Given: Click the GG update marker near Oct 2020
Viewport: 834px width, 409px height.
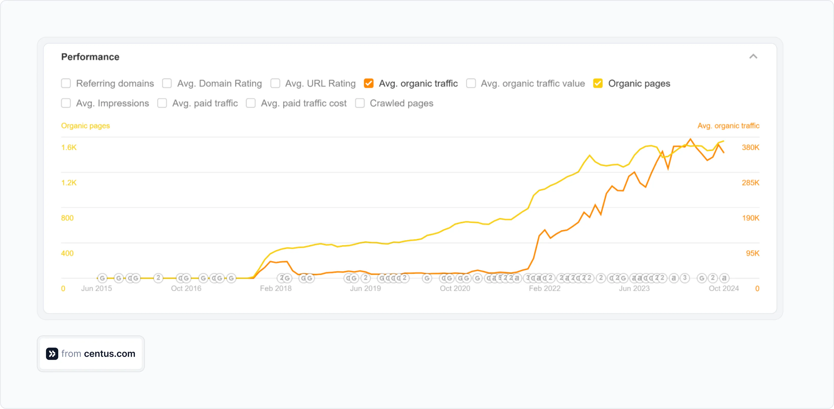Looking at the screenshot, I should coord(464,278).
